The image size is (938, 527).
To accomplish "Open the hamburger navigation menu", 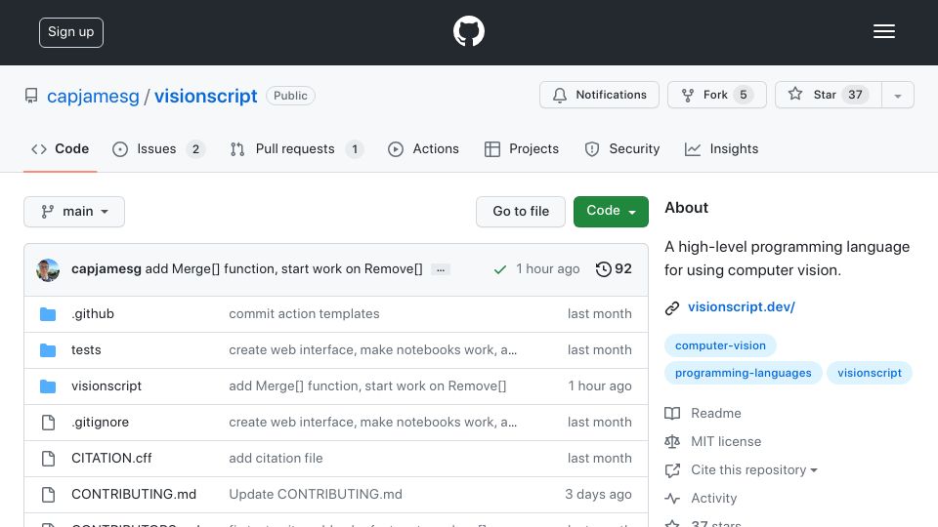I will coord(883,31).
